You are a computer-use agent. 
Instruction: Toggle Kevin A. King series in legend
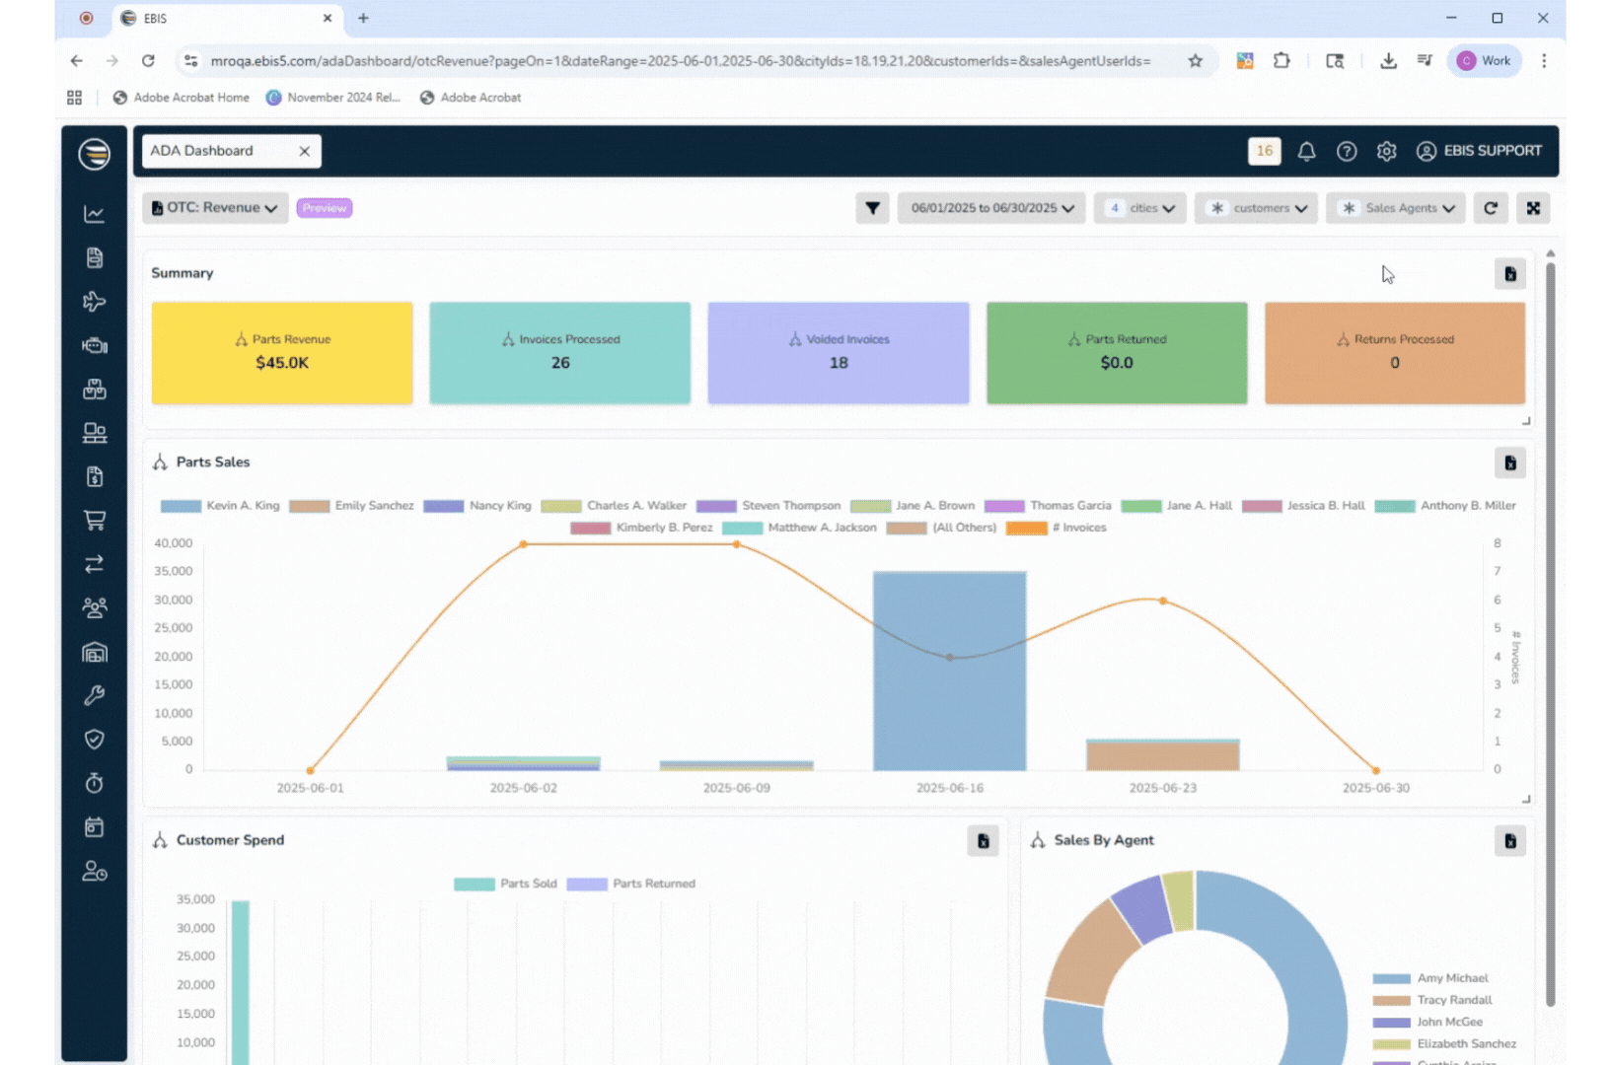click(x=221, y=506)
